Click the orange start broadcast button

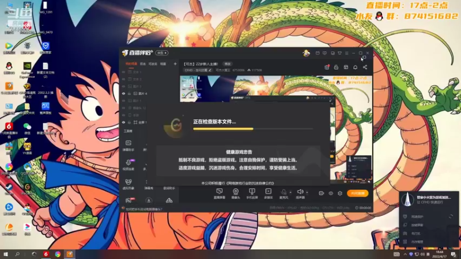pos(357,193)
